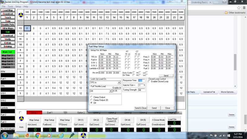Click the Tuning Strength input field

(142, 90)
